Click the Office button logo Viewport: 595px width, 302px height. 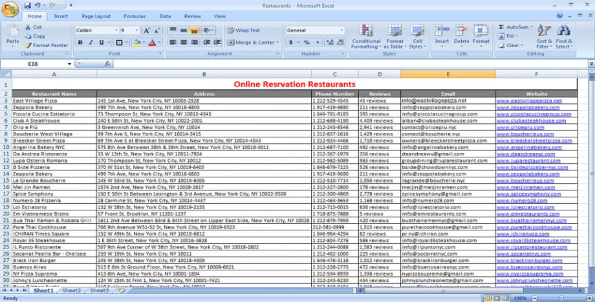point(9,8)
